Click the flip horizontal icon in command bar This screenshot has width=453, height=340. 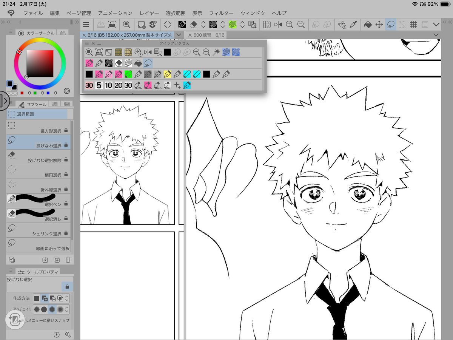[278, 25]
